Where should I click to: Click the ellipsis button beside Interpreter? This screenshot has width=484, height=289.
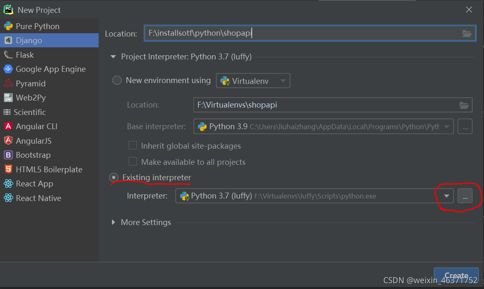coord(465,196)
